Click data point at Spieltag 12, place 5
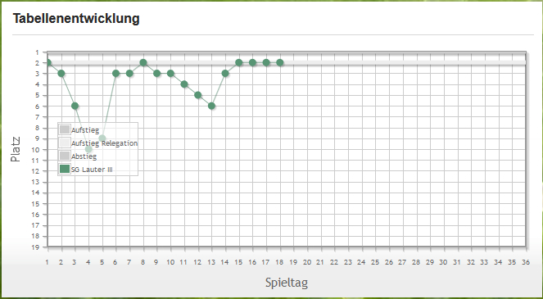 tap(197, 95)
